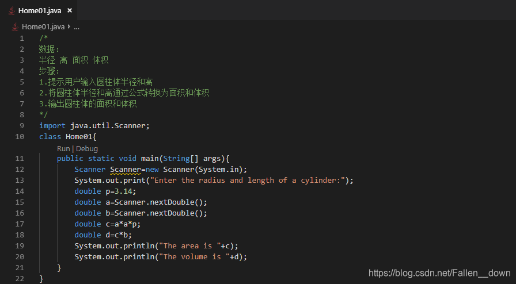
Task: Click the comment line starting 2.将圆柱体
Action: (124, 93)
